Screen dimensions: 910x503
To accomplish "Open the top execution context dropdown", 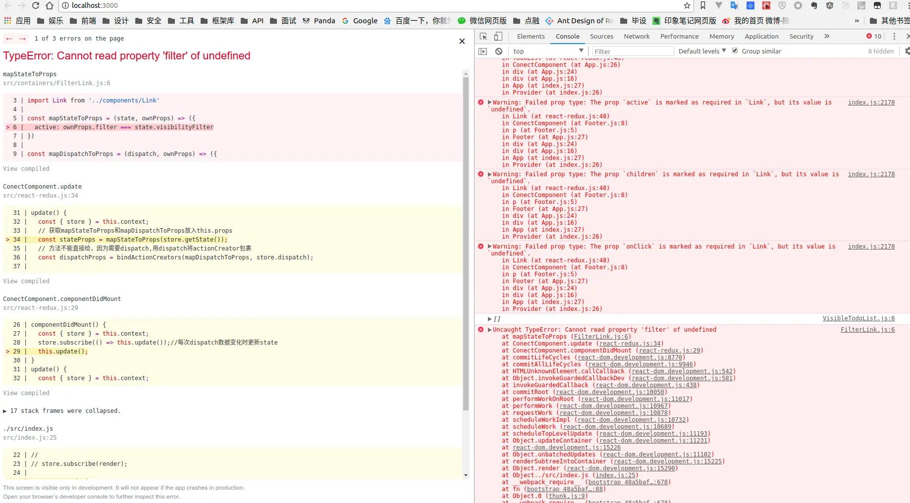I will click(x=548, y=51).
